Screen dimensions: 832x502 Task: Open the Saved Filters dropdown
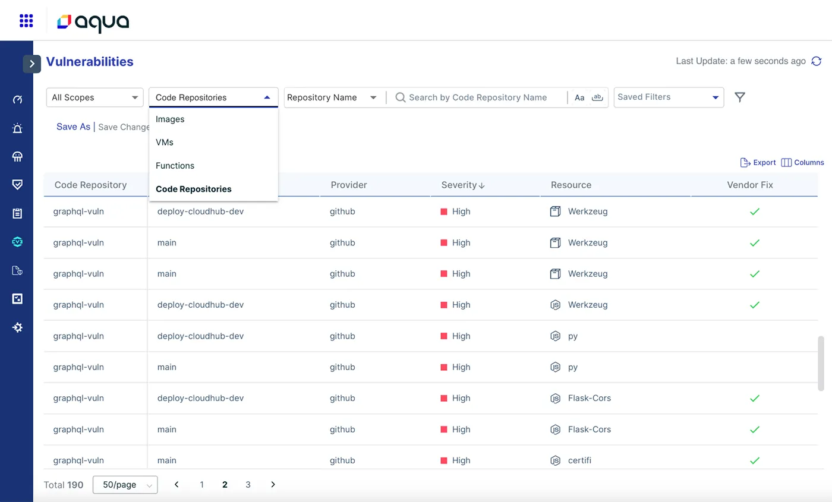coord(669,97)
